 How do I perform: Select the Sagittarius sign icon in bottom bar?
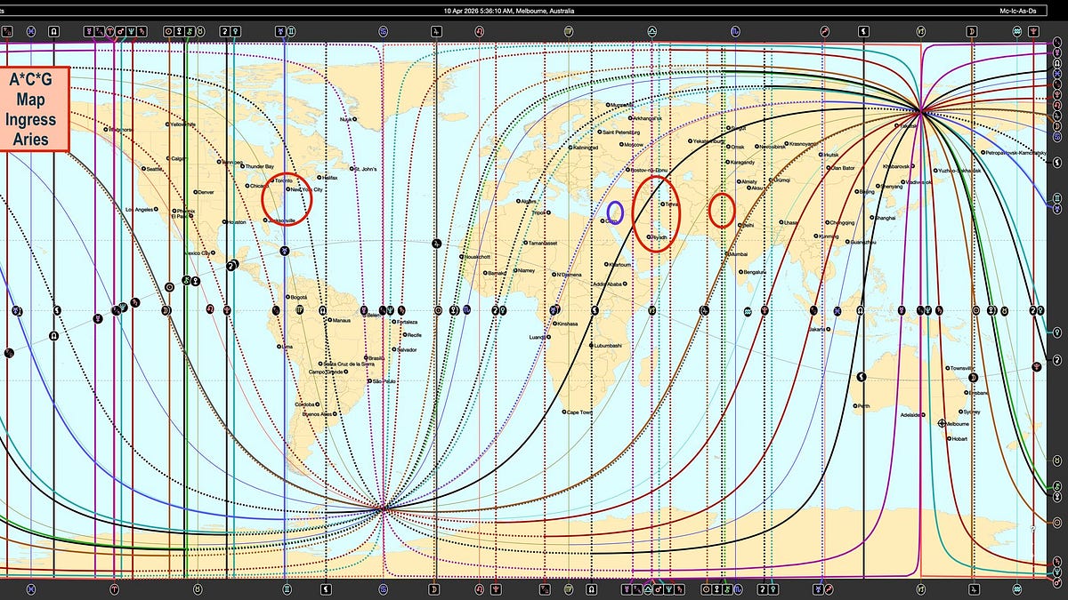829,588
